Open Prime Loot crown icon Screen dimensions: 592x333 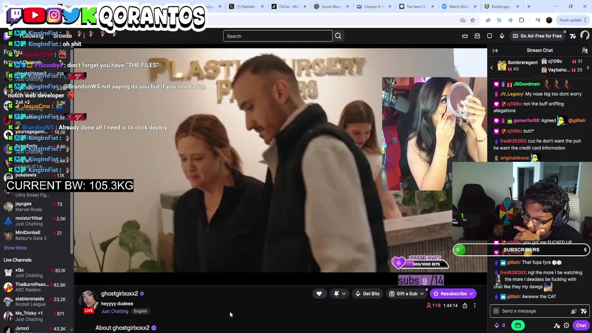coord(465,36)
